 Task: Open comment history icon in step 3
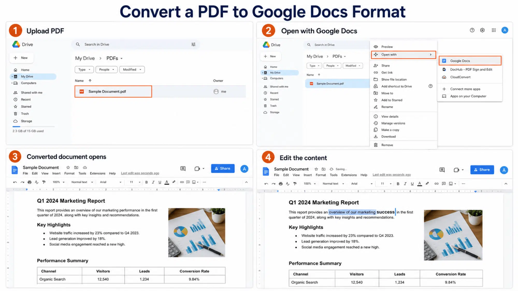coord(183,169)
